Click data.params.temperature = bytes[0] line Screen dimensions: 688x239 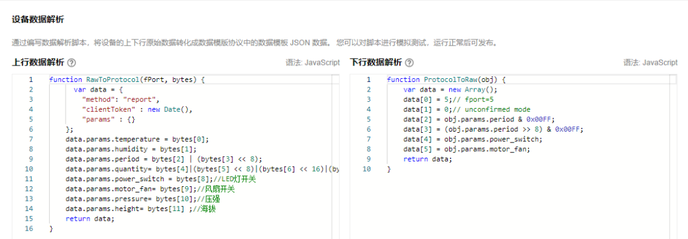(x=138, y=139)
